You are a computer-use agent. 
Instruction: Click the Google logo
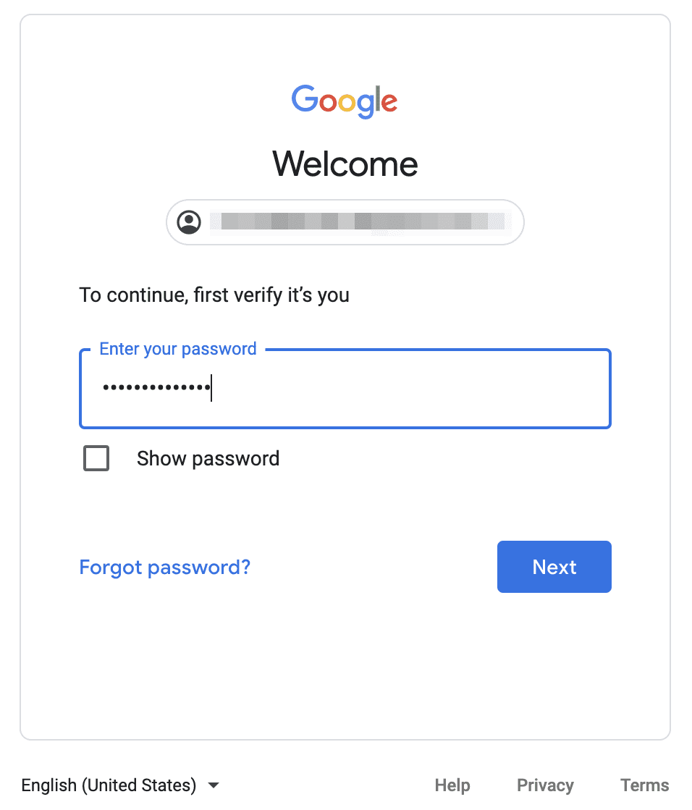345,101
